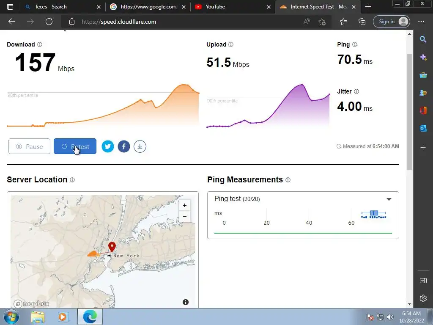Open a new browser tab
Image resolution: width=433 pixels, height=325 pixels.
pos(368,7)
